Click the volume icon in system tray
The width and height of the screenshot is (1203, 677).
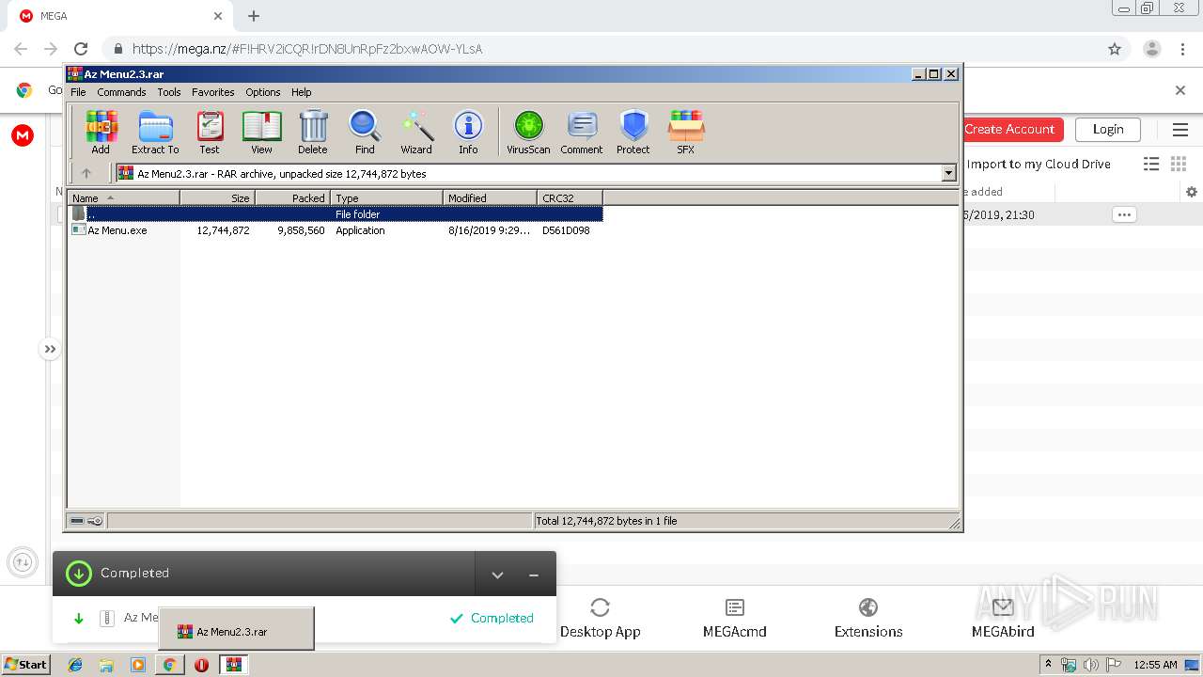click(x=1091, y=665)
